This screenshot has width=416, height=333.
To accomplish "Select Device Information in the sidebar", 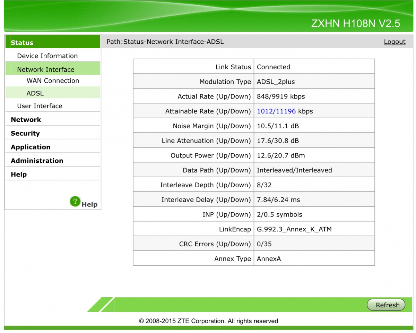I will coord(47,56).
